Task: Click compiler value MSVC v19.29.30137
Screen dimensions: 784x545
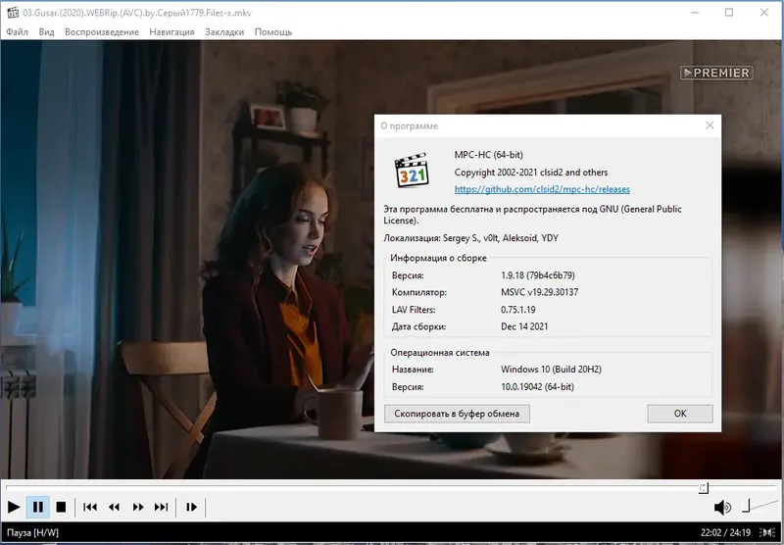Action: point(539,292)
